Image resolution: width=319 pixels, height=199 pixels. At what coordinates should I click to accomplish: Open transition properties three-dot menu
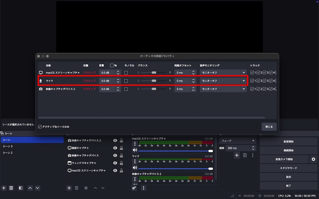coord(253,155)
